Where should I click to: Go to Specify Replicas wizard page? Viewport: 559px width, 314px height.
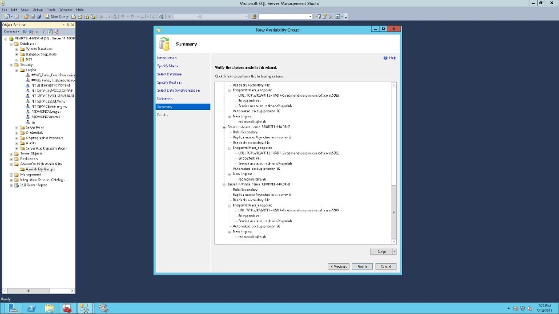[170, 82]
